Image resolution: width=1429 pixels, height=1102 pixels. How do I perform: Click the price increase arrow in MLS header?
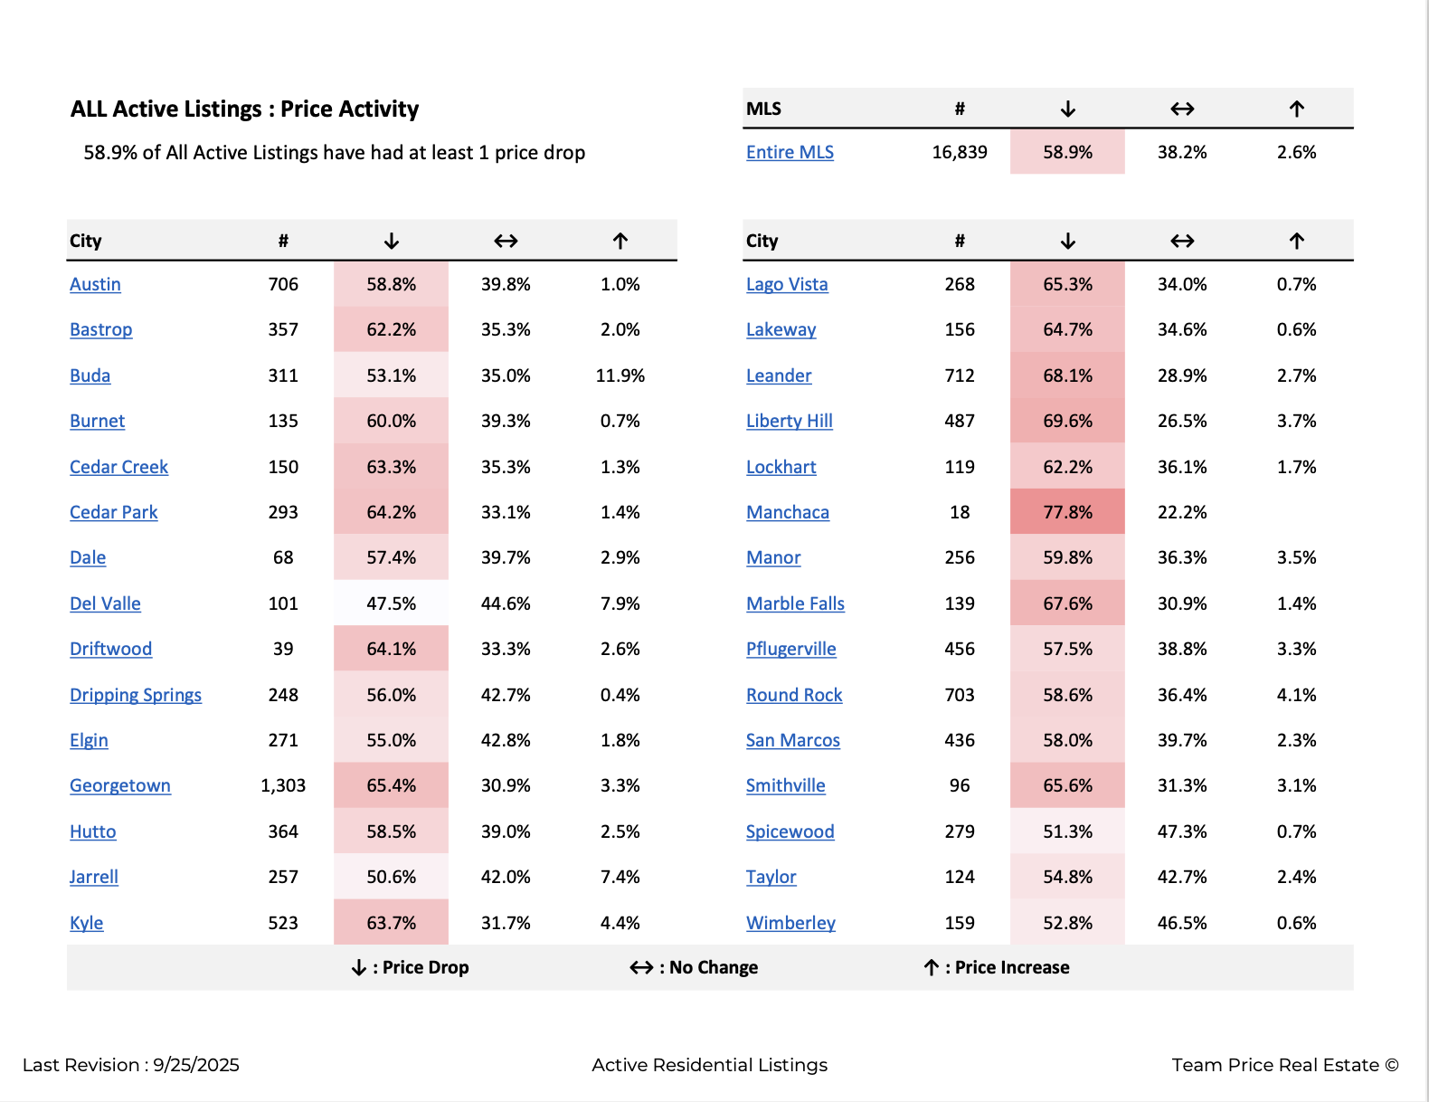(x=1296, y=109)
